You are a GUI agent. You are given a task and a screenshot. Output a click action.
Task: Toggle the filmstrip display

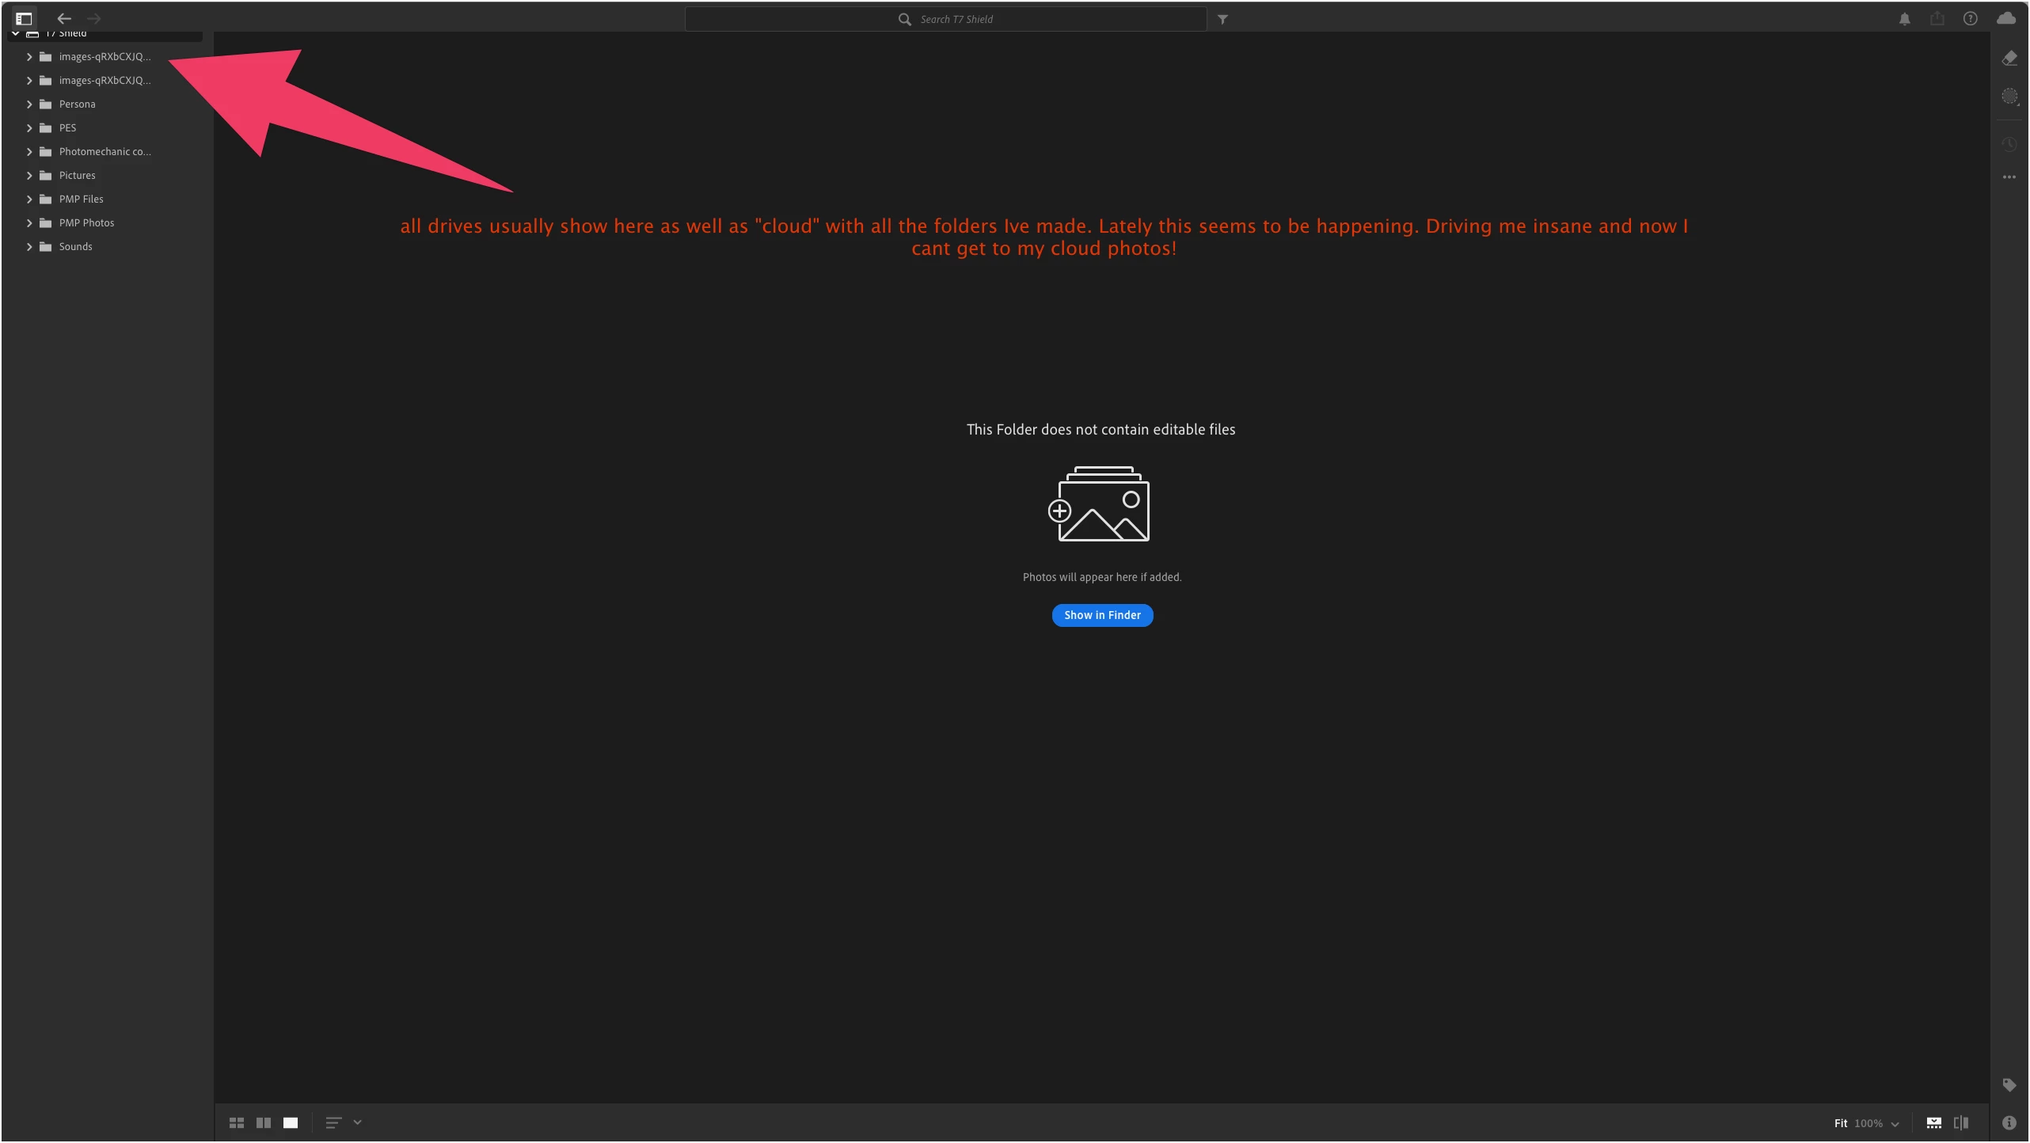pos(1933,1122)
